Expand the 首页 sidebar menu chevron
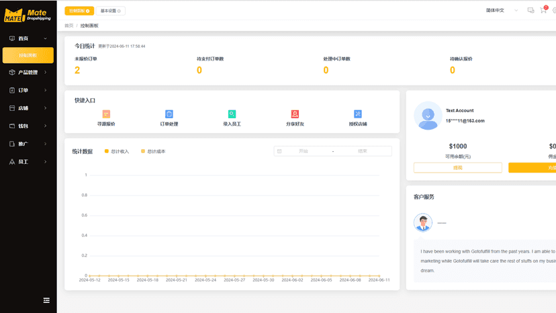 coord(46,38)
